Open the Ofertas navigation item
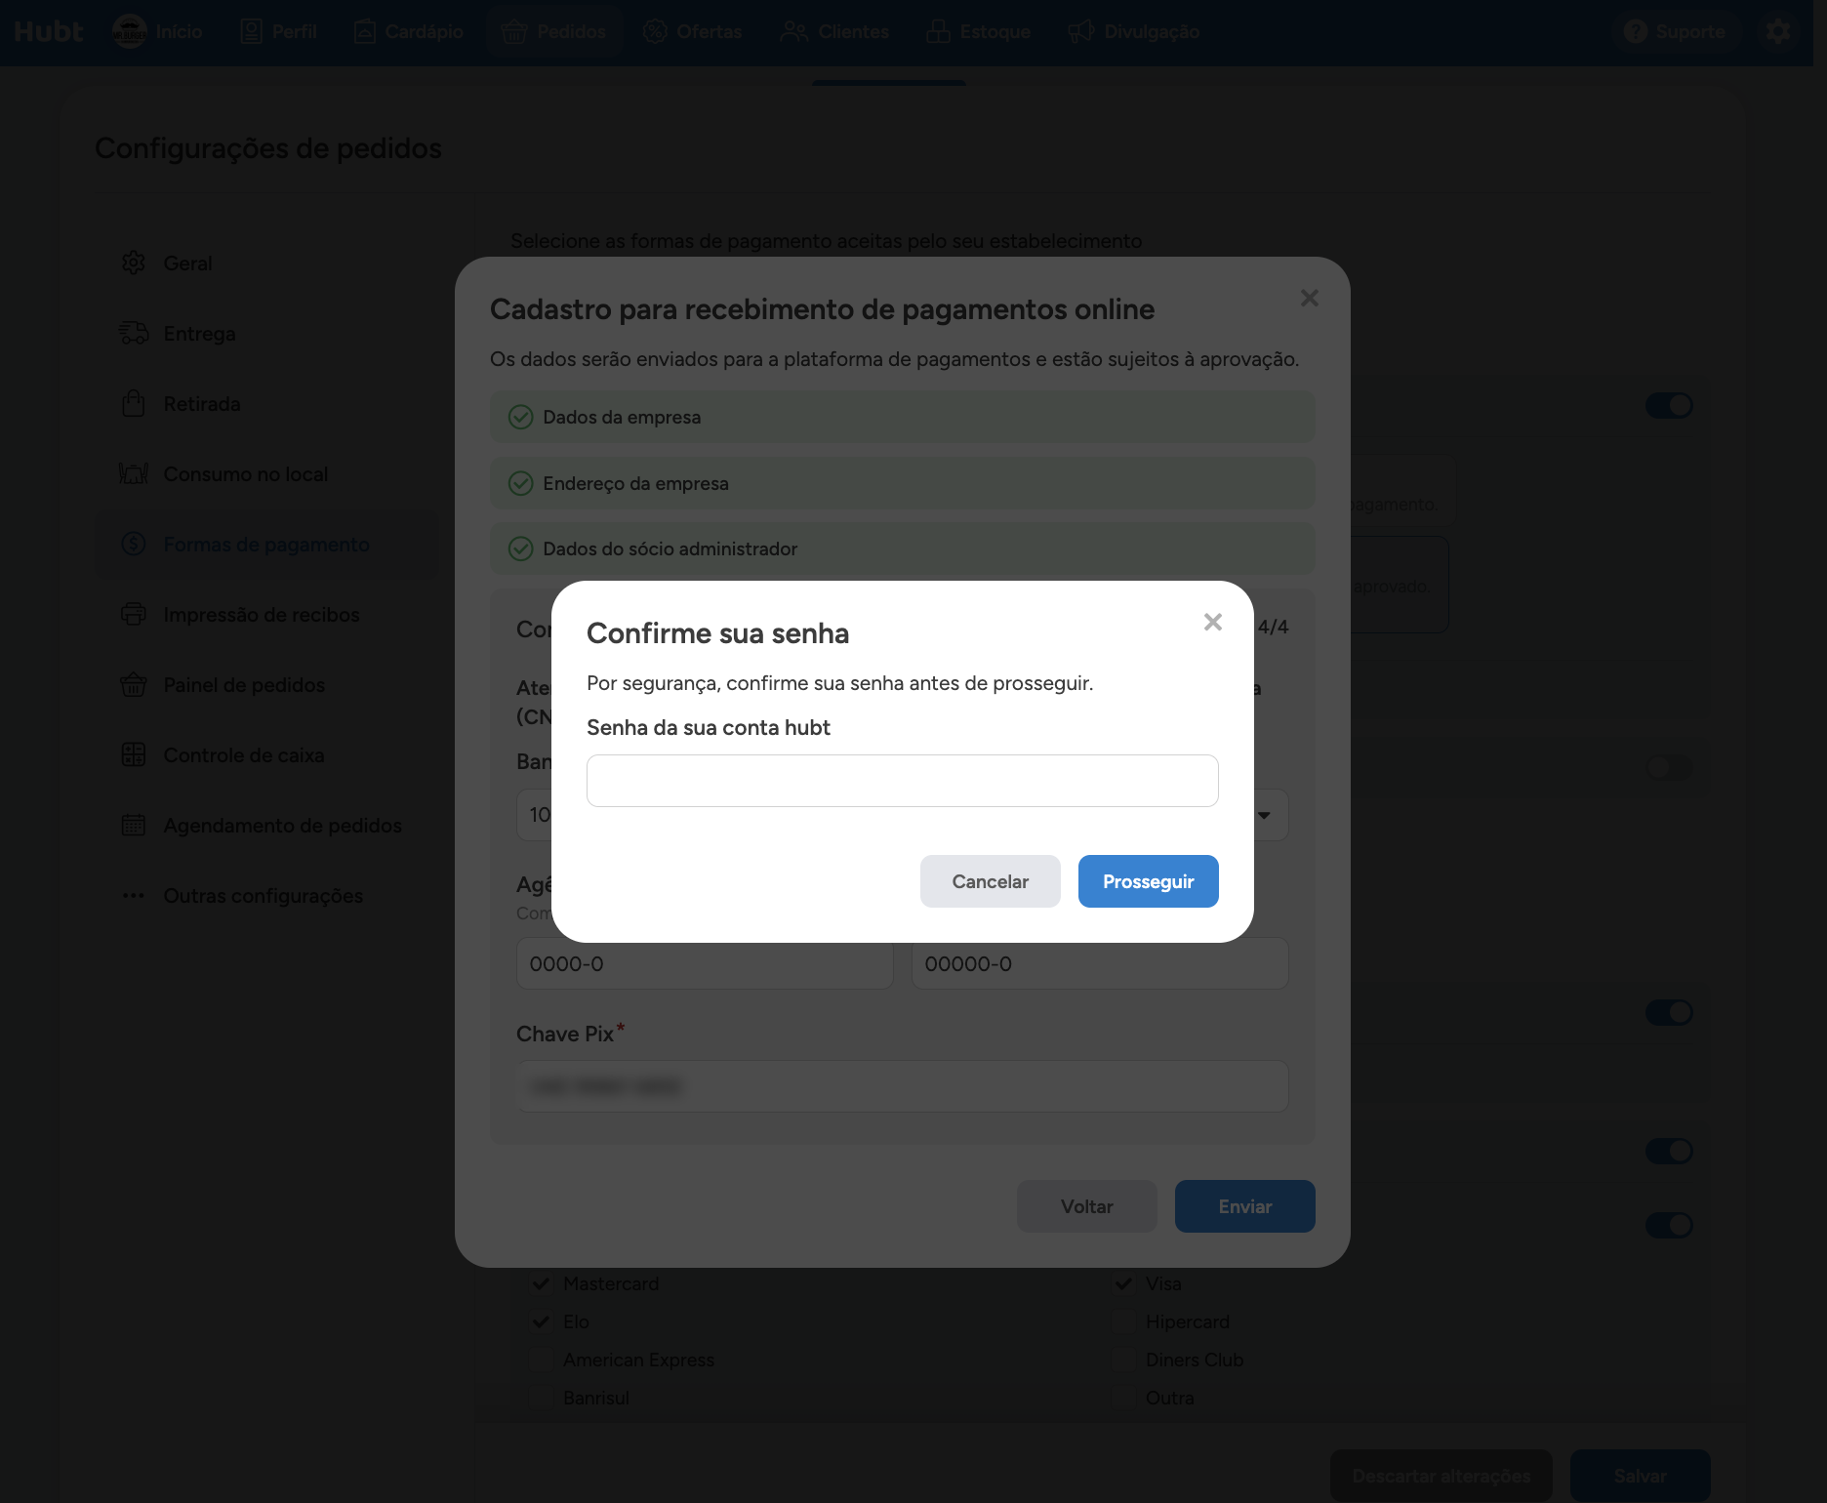Viewport: 1827px width, 1503px height. coord(692,31)
